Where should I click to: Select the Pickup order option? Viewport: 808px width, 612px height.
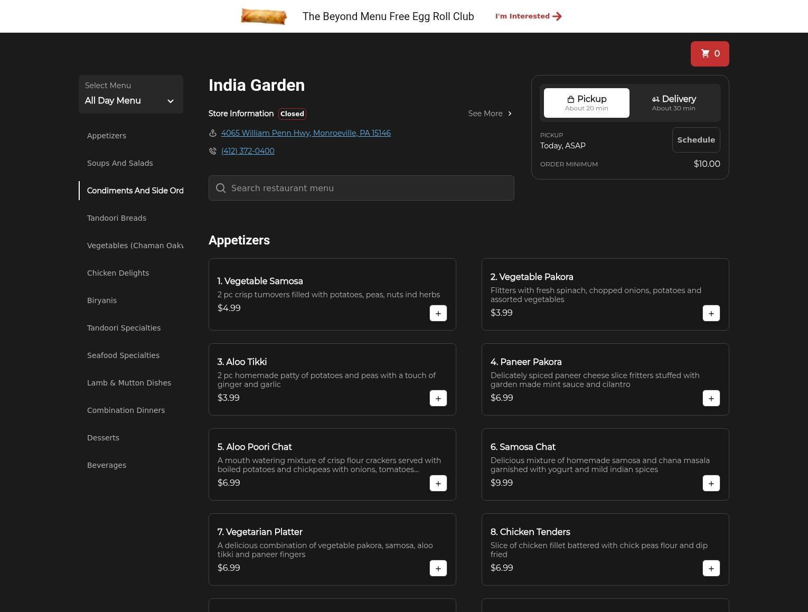[586, 103]
